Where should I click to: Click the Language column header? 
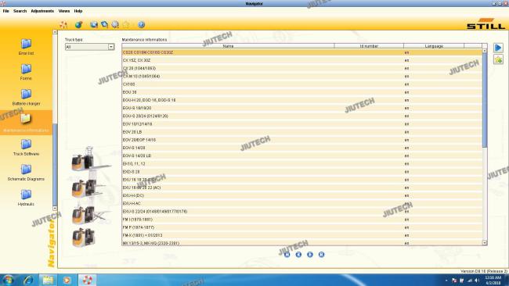pos(434,46)
